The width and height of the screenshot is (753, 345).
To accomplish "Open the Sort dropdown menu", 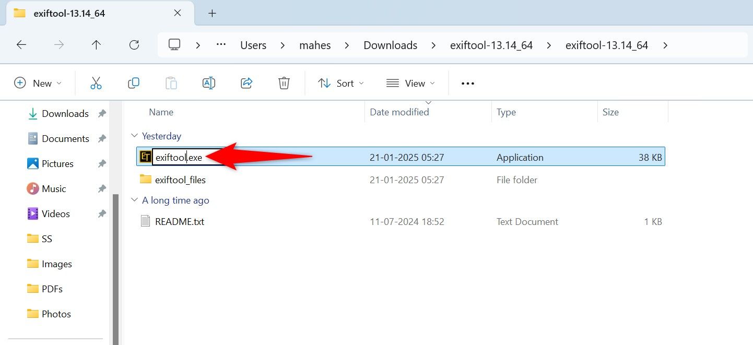I will (x=341, y=83).
